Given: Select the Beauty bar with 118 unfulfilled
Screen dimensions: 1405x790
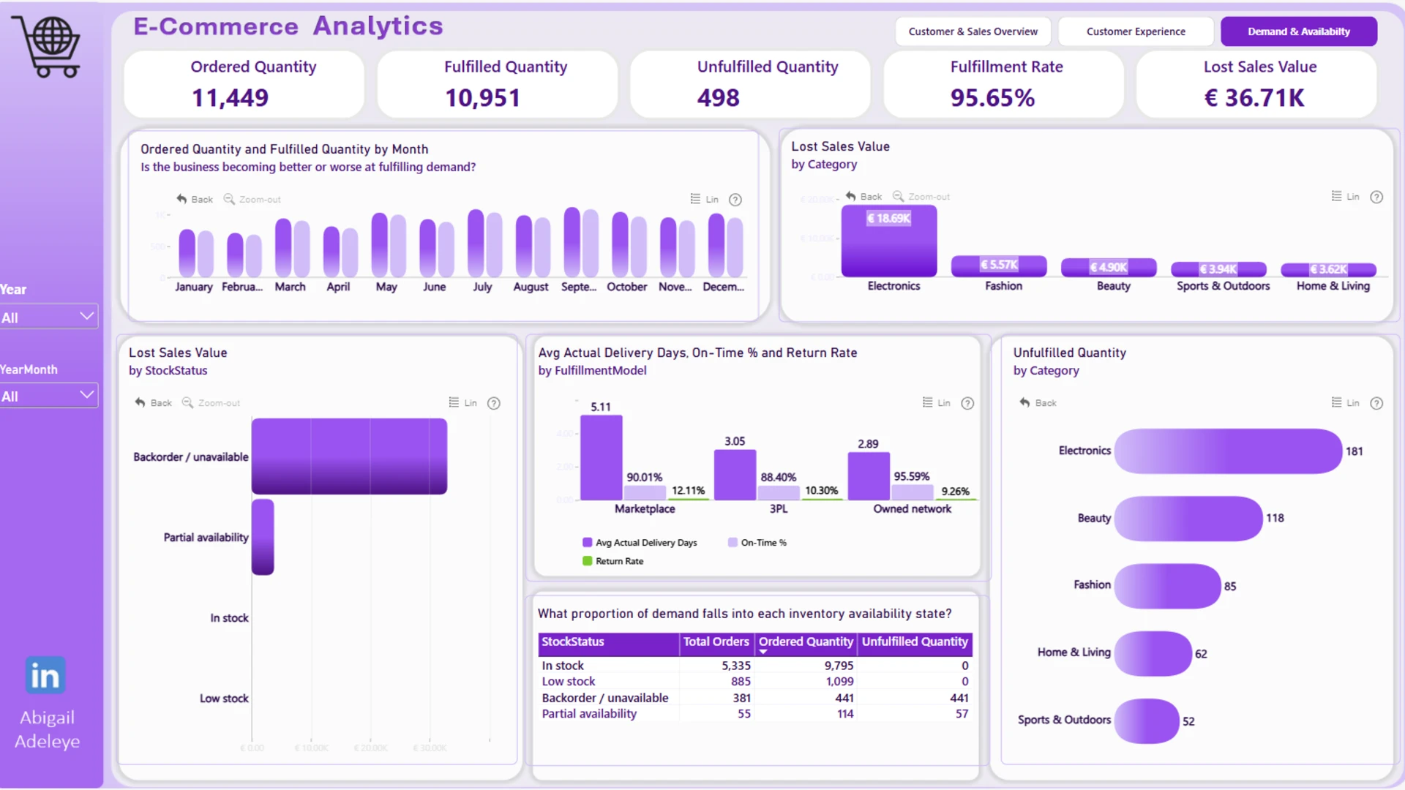Looking at the screenshot, I should click(x=1188, y=519).
